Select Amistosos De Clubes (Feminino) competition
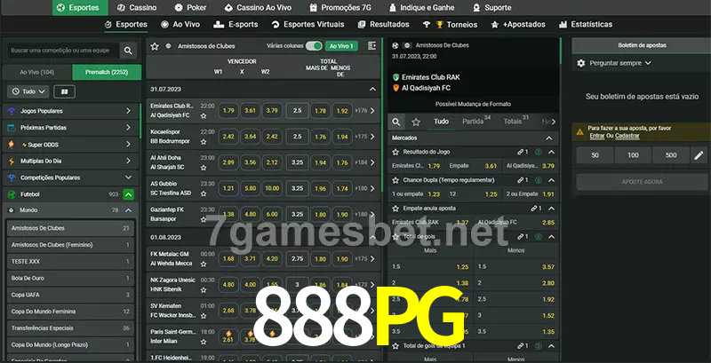The width and height of the screenshot is (711, 363). point(70,245)
